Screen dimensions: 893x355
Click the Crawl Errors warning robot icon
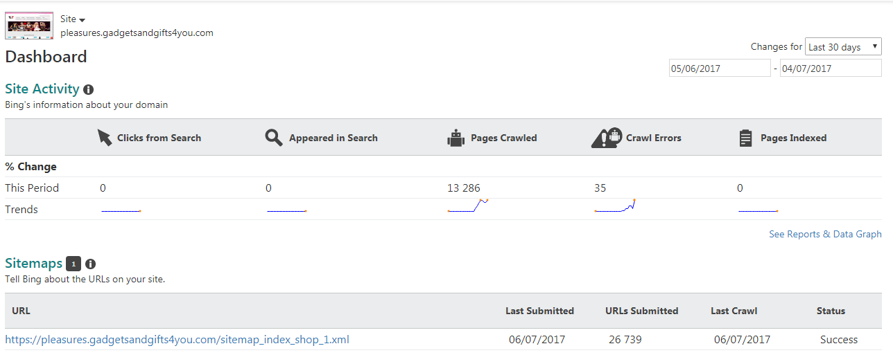607,138
